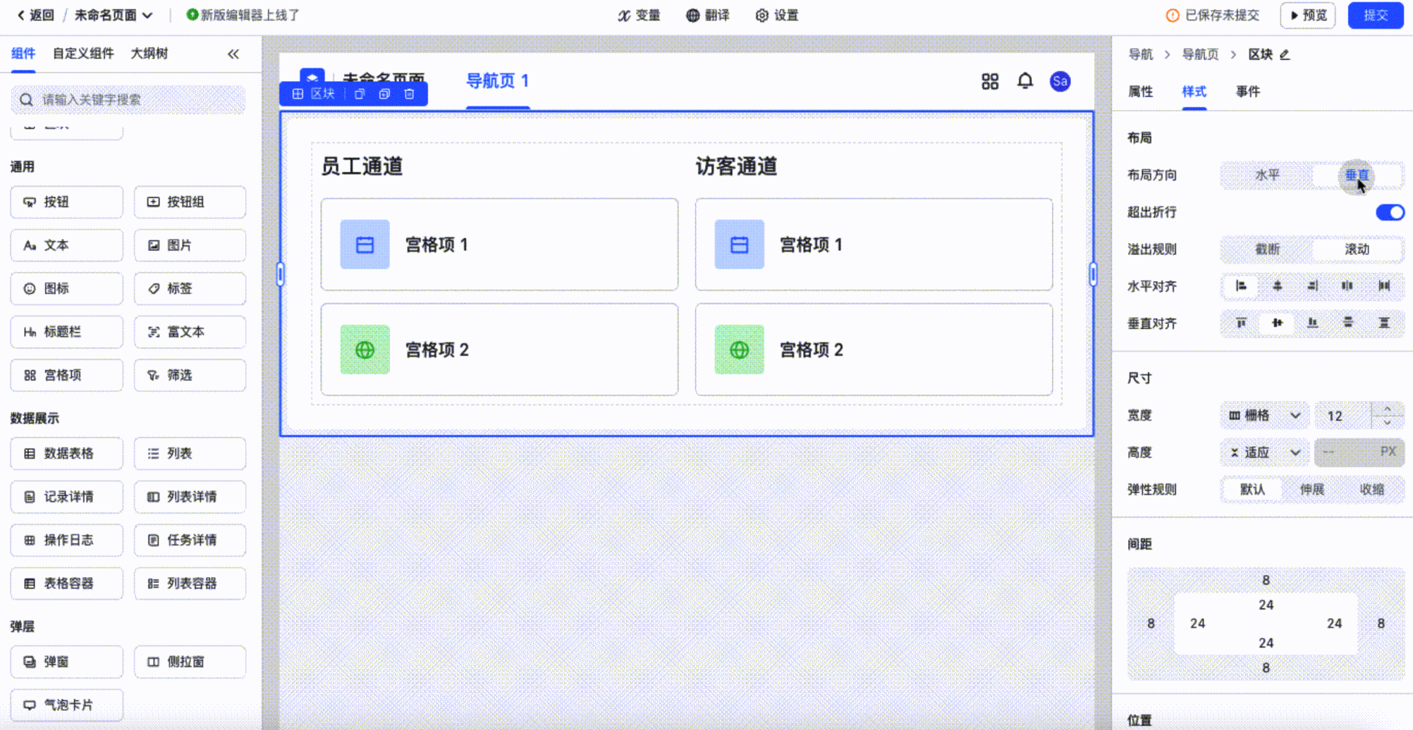Increase width value with up stepper
The image size is (1413, 730).
click(1387, 409)
